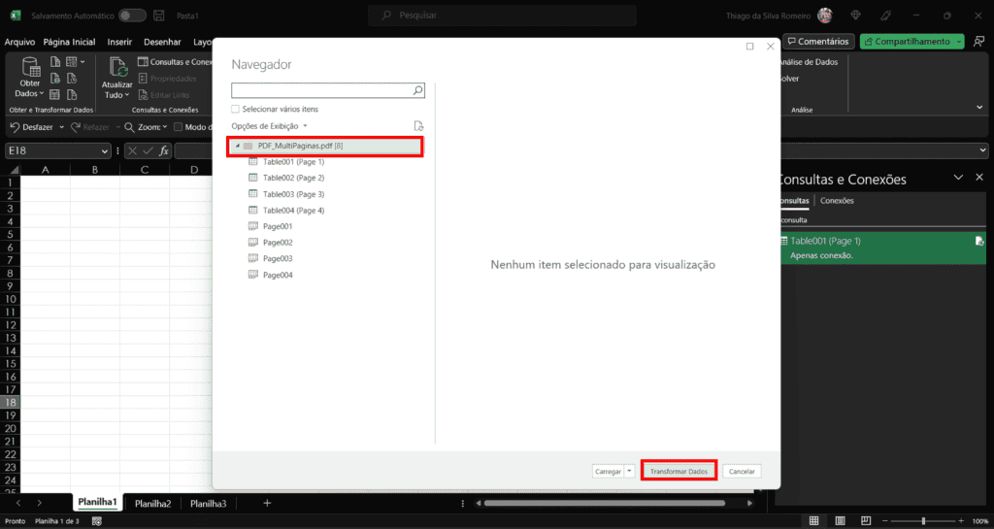Open the Inserir ribbon tab
The height and width of the screenshot is (529, 994).
coord(120,42)
